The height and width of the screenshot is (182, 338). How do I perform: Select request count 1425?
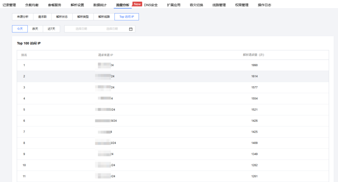click(x=254, y=132)
